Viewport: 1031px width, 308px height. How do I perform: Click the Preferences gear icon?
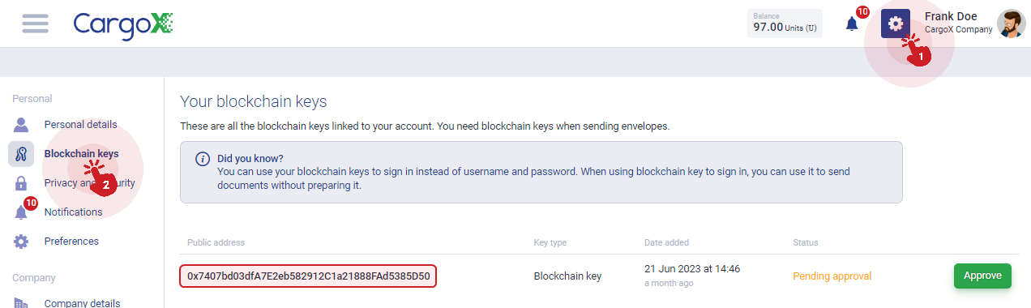click(21, 242)
